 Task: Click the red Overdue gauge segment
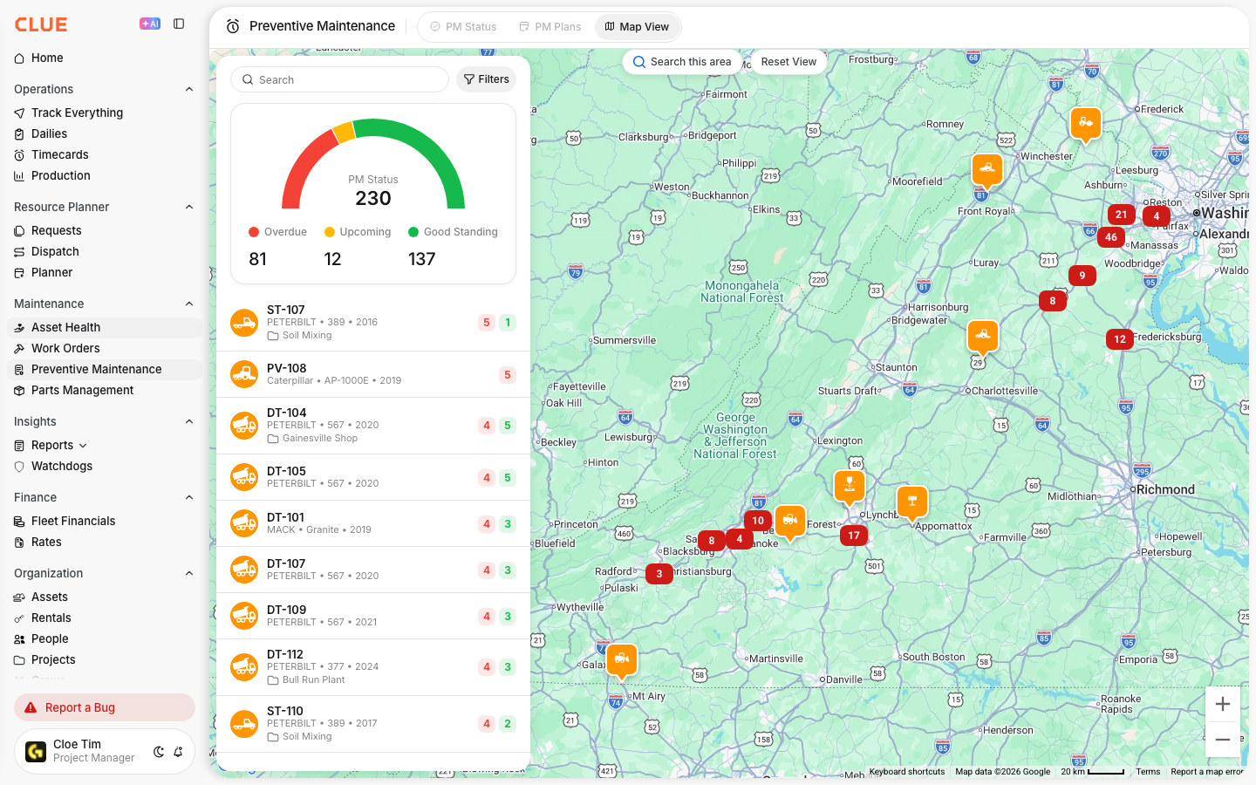click(x=302, y=166)
